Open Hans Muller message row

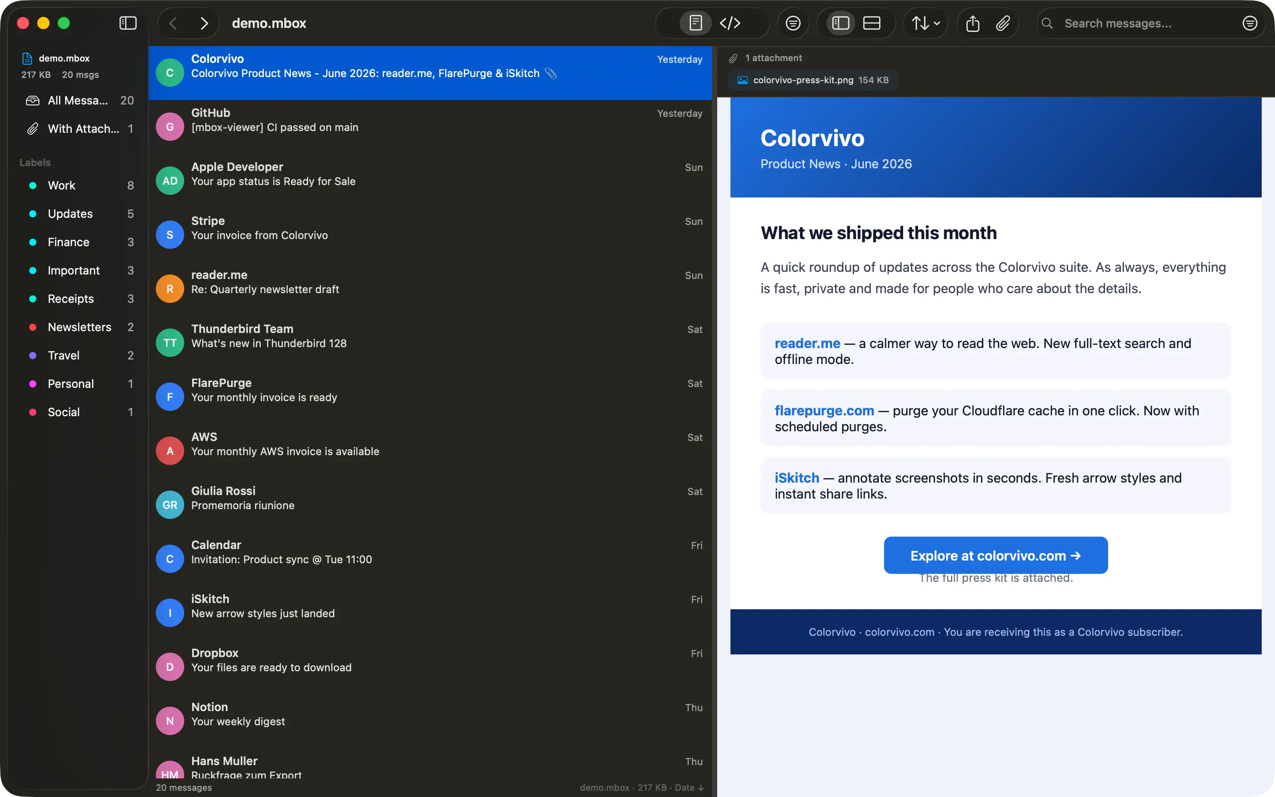[430, 764]
